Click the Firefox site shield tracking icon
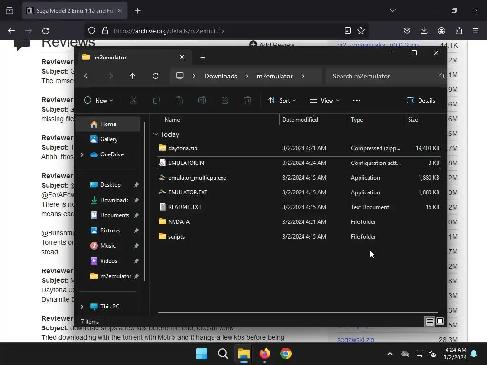This screenshot has height=365, width=487. 92,31
